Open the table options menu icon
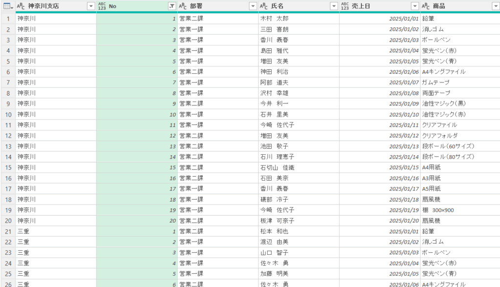This screenshot has width=500, height=287. pyautogui.click(x=7, y=6)
